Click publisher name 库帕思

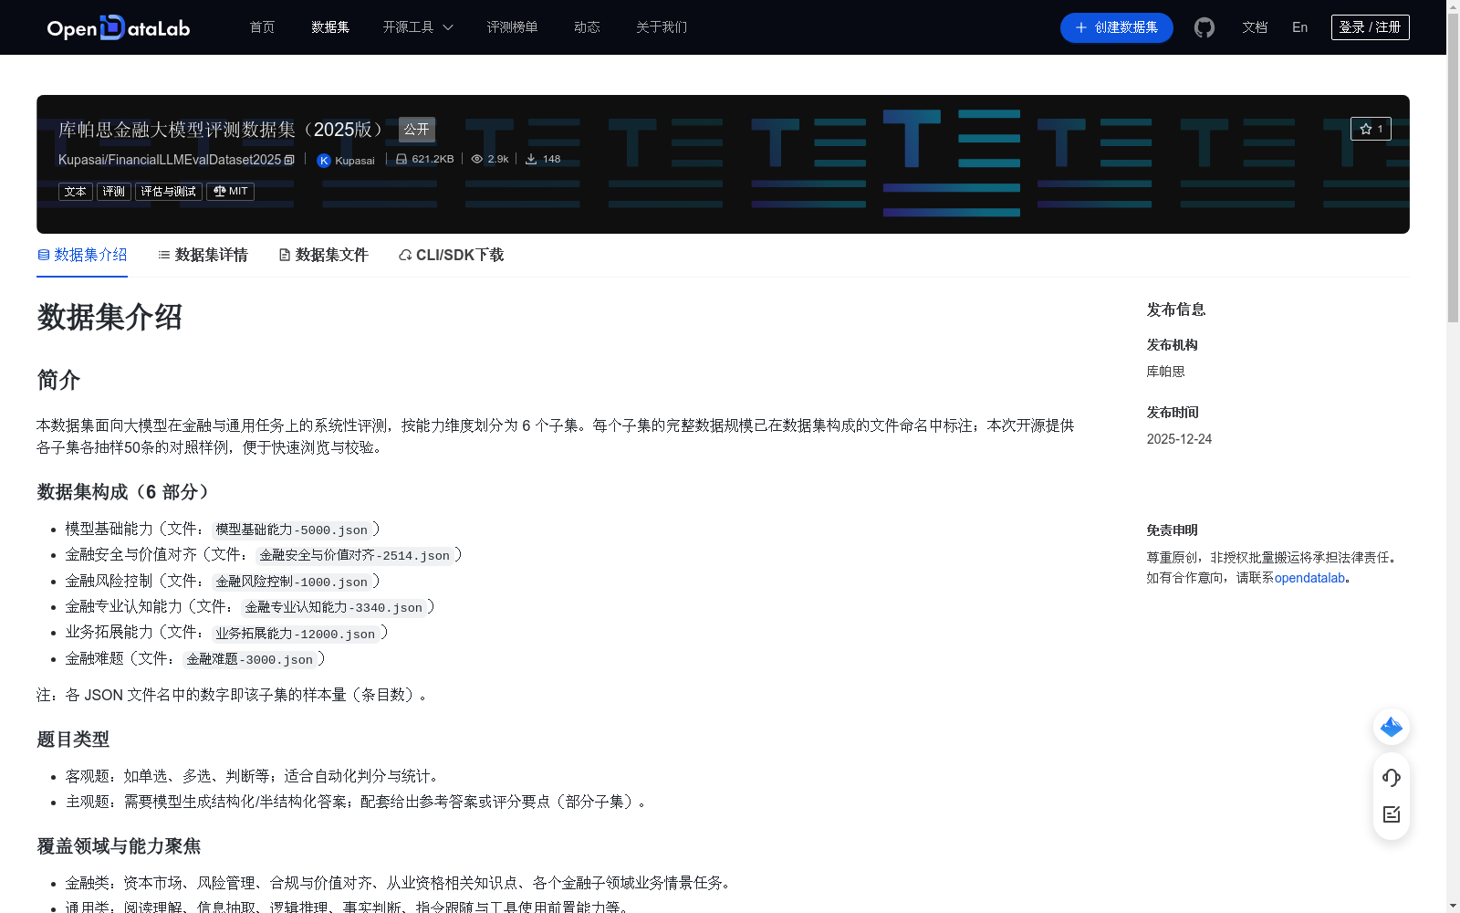(x=1165, y=372)
